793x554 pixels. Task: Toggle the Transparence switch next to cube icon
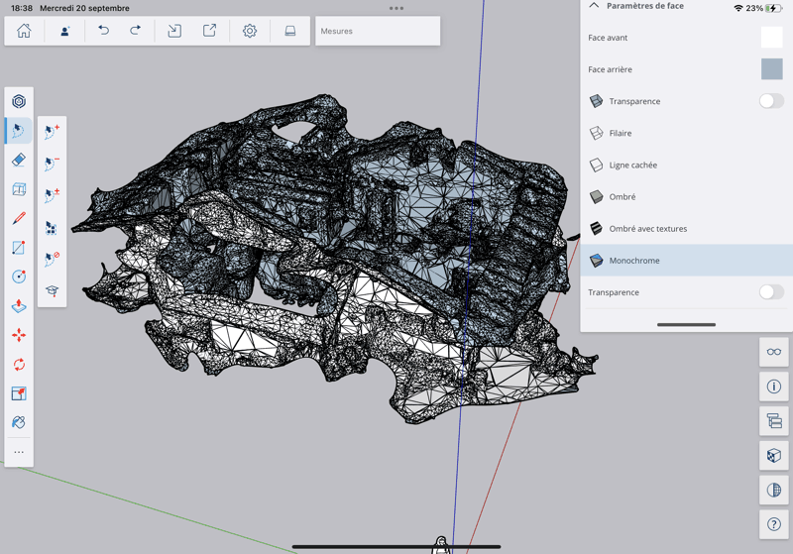pyautogui.click(x=770, y=101)
